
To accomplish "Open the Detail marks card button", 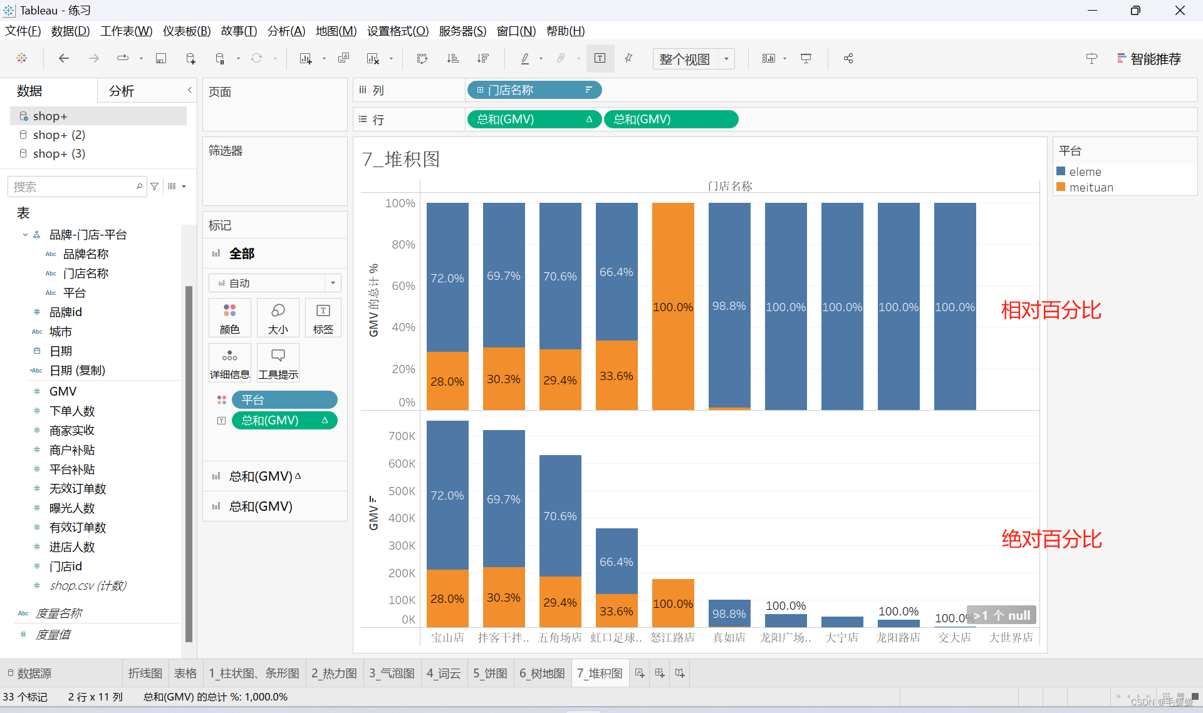I will 229,362.
